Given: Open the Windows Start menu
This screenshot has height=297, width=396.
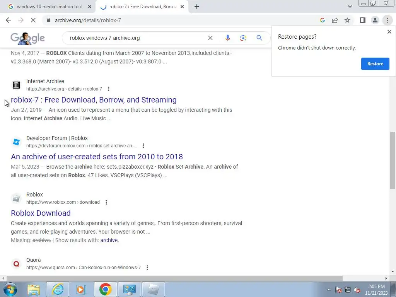Looking at the screenshot, I should 10,289.
